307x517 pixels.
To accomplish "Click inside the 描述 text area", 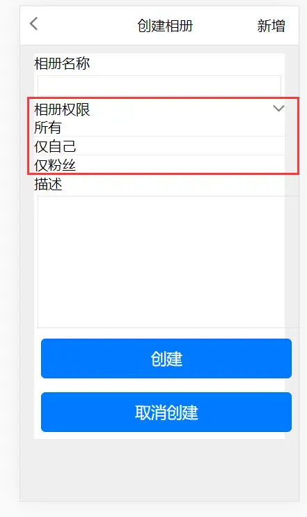I will 161,262.
